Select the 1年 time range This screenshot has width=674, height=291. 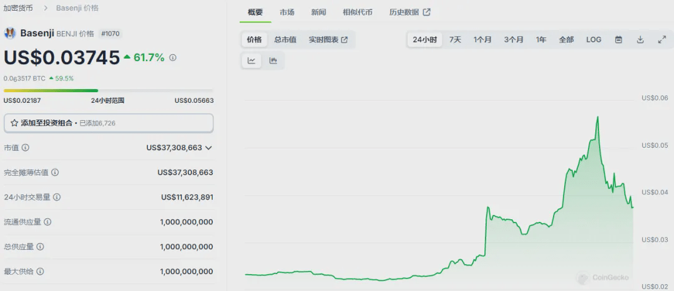coord(541,40)
